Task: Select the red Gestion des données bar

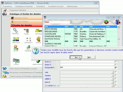Action: coord(26,25)
